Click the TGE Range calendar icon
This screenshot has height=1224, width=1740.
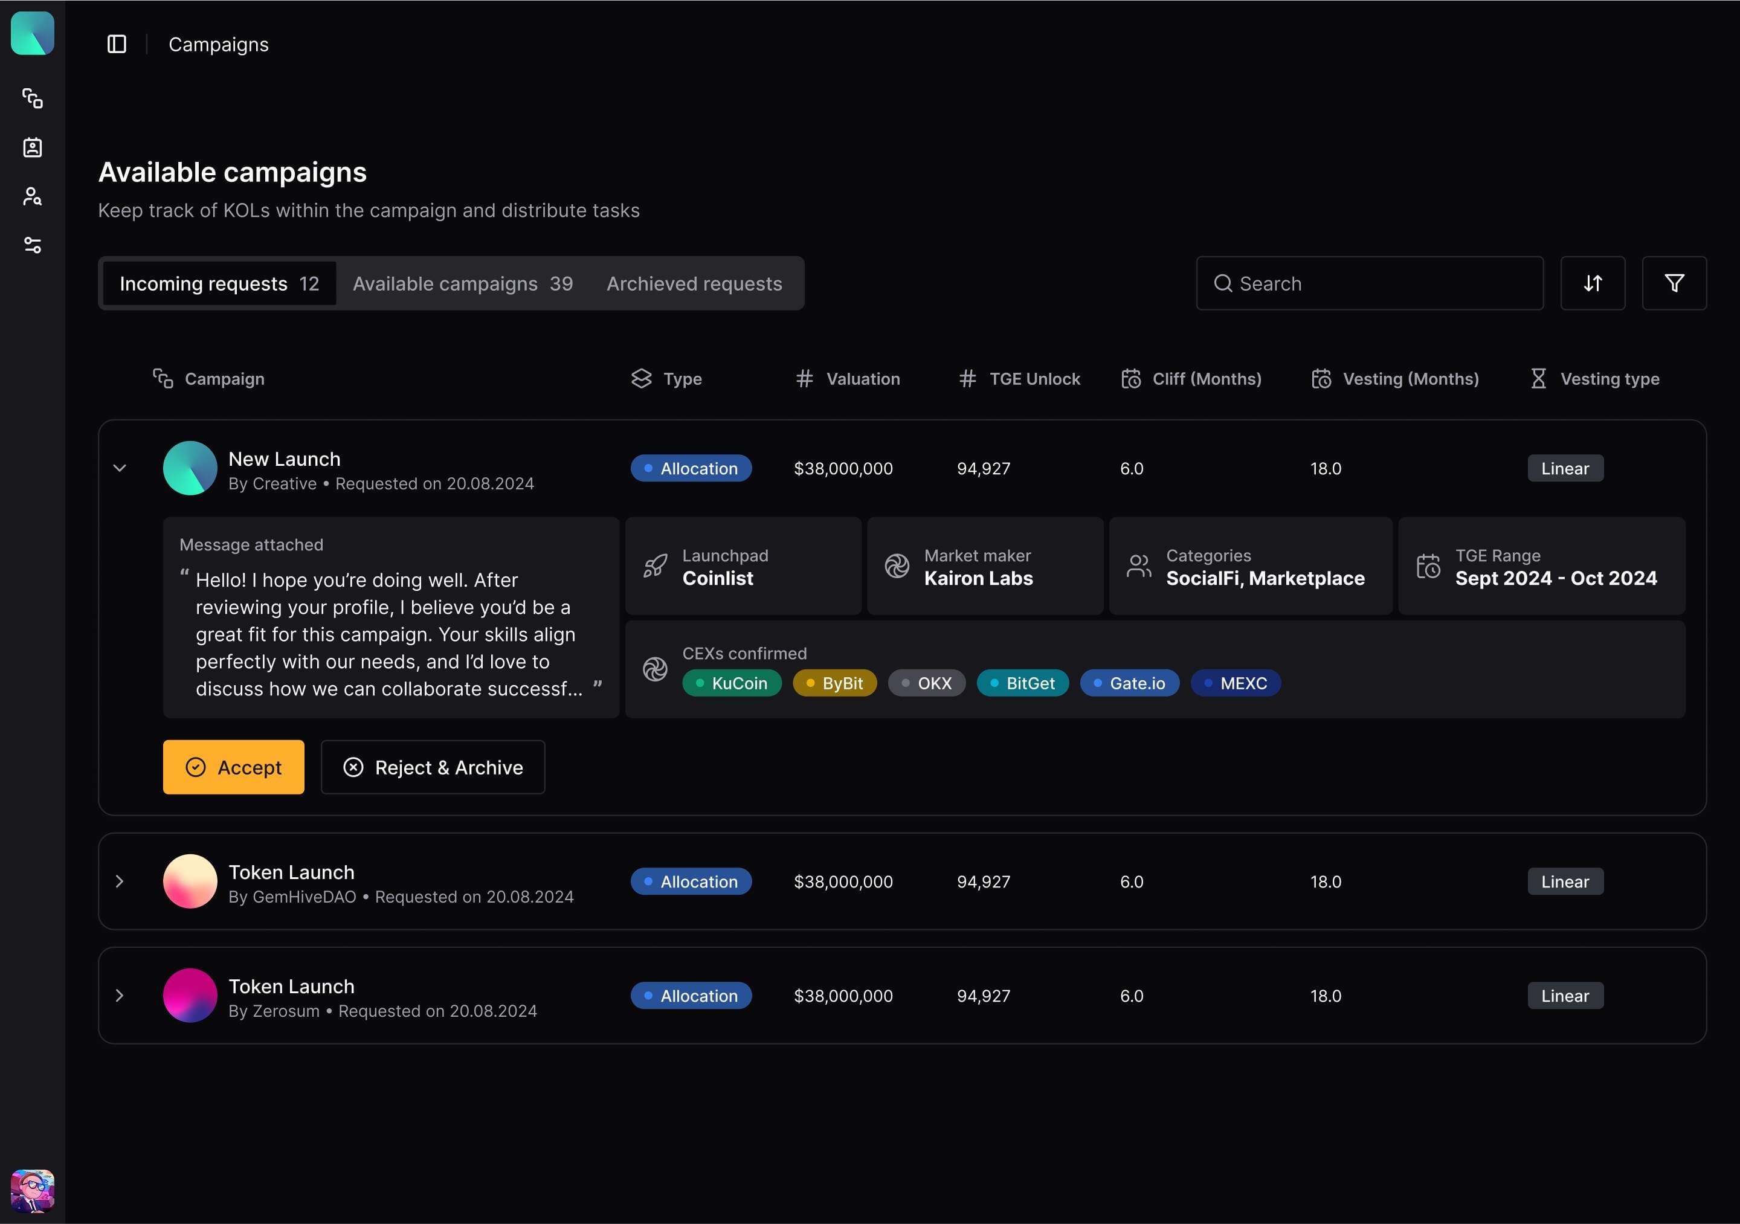pyautogui.click(x=1428, y=566)
